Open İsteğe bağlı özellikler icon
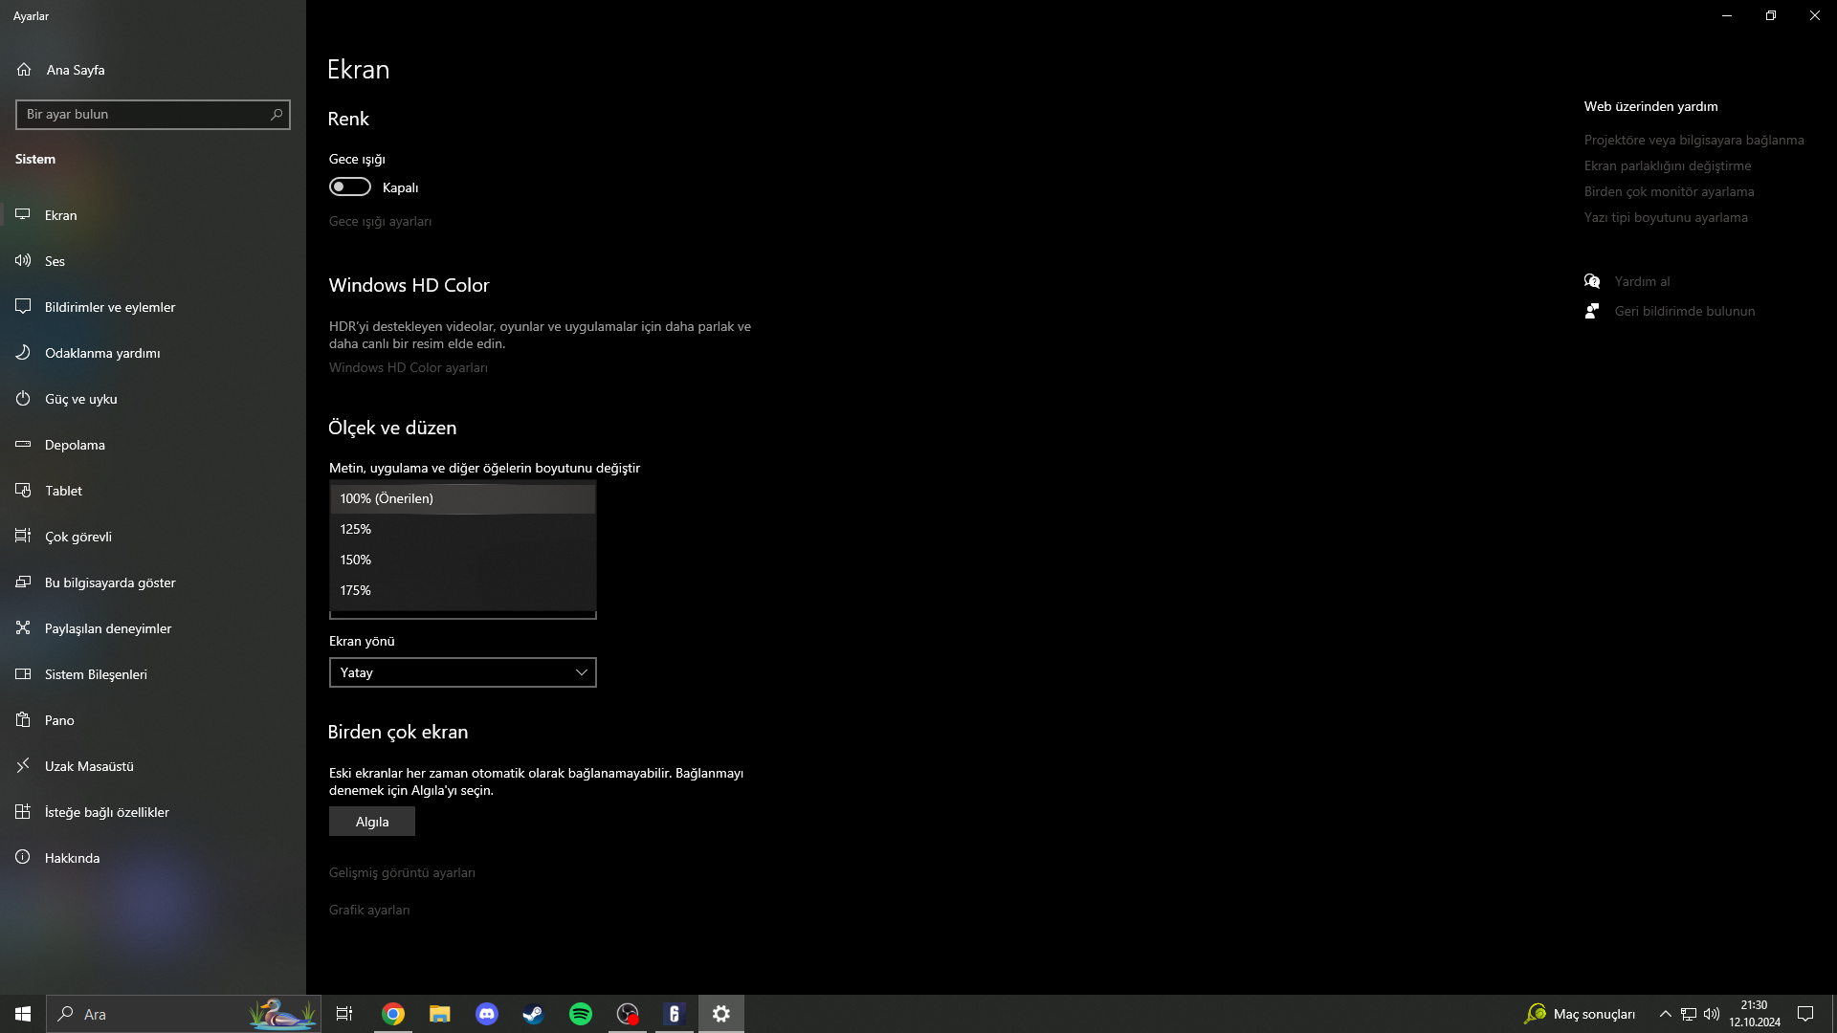This screenshot has width=1837, height=1033. click(23, 812)
